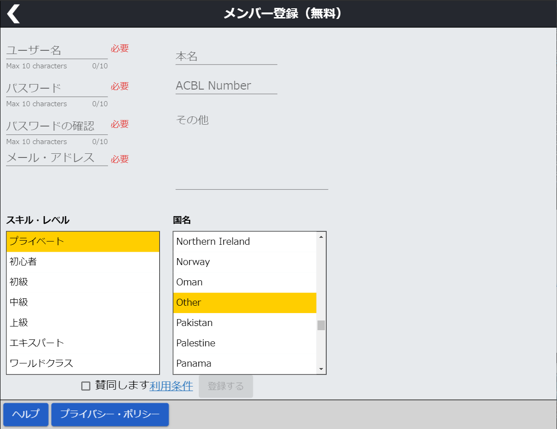This screenshot has width=557, height=429.
Task: Click into the パスワード password field
Action: (x=57, y=88)
